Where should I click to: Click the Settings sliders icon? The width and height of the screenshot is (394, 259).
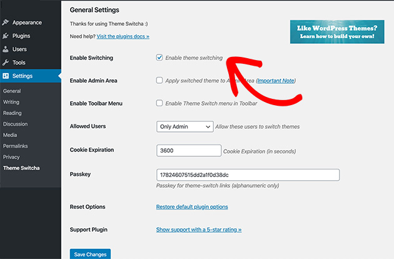click(x=6, y=76)
